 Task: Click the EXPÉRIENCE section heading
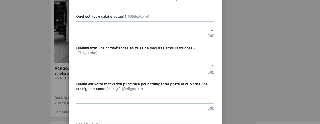click(88, 123)
